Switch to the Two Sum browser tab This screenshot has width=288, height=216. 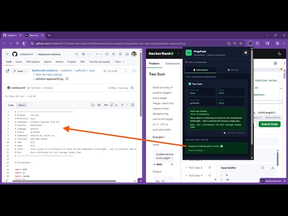(34, 35)
